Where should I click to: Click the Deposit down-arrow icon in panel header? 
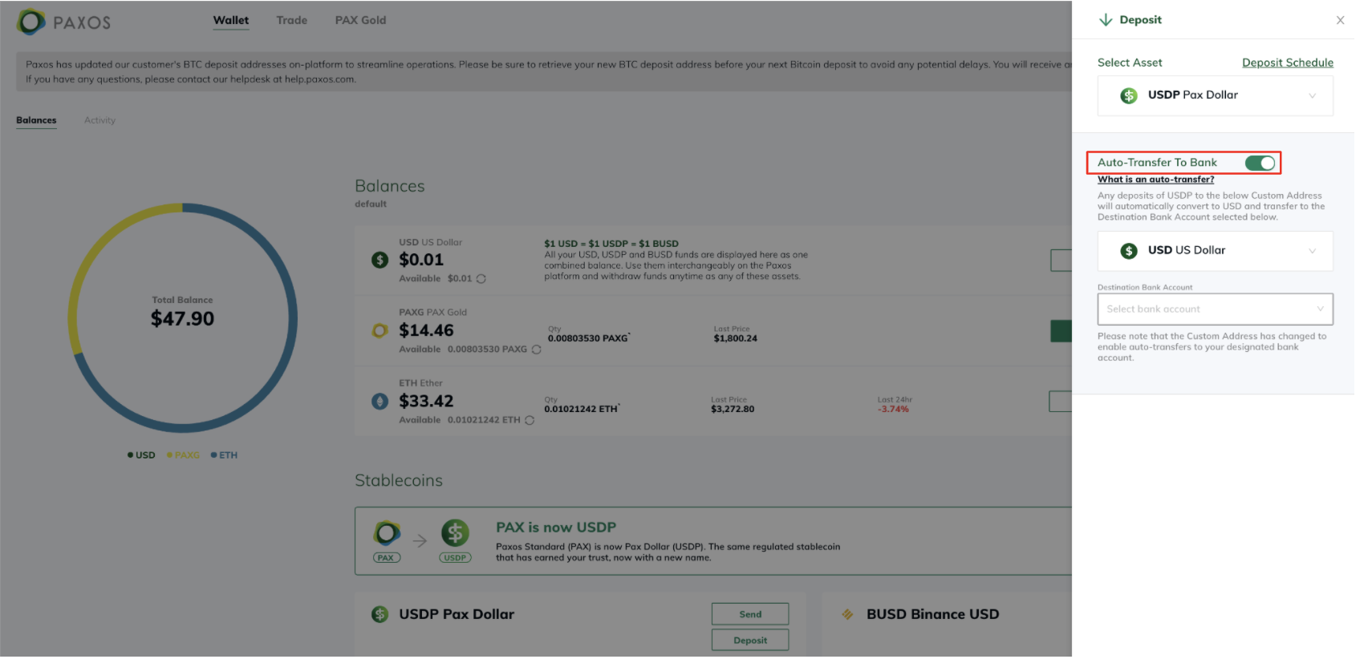click(x=1106, y=20)
